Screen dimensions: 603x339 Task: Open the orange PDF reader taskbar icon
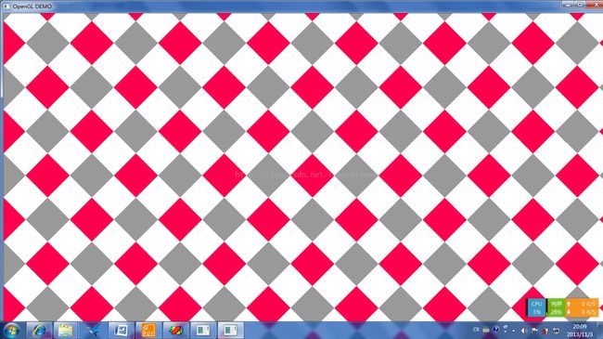click(x=148, y=330)
